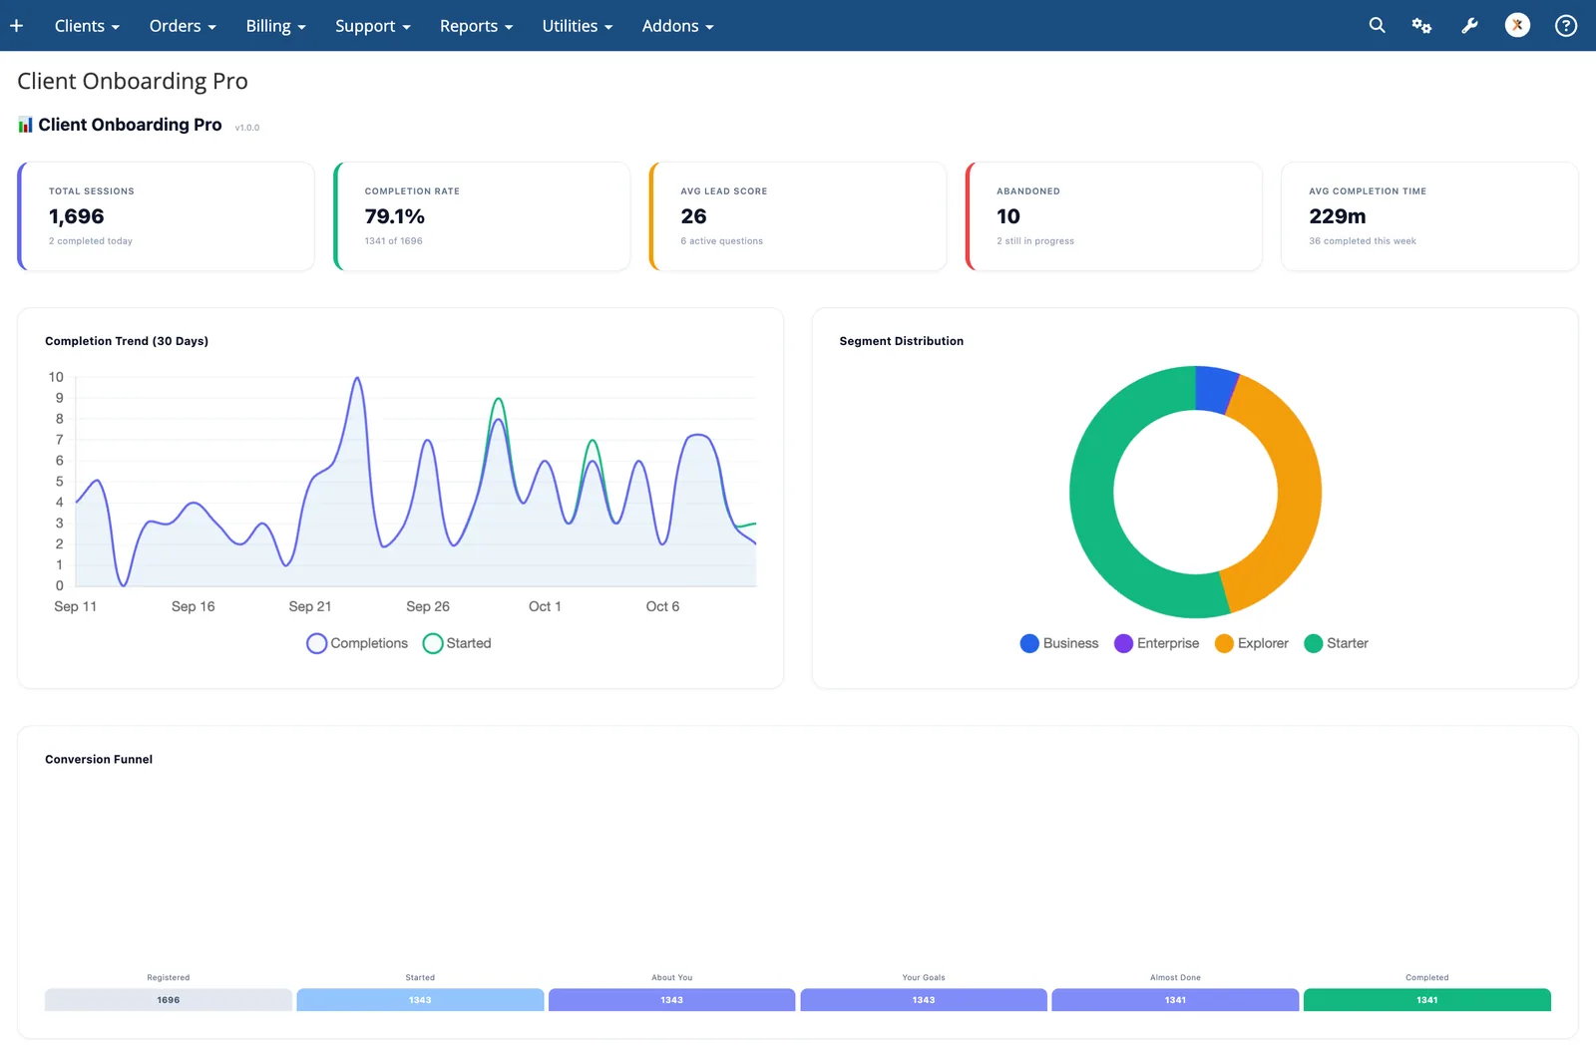Expand the Support menu
Screen dimensions: 1596x1056
click(x=372, y=26)
